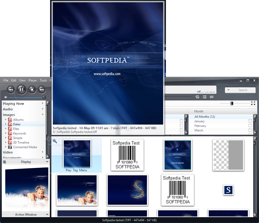Click Menu under the selected thumbnail
This screenshot has width=259, height=223.
[83, 170]
